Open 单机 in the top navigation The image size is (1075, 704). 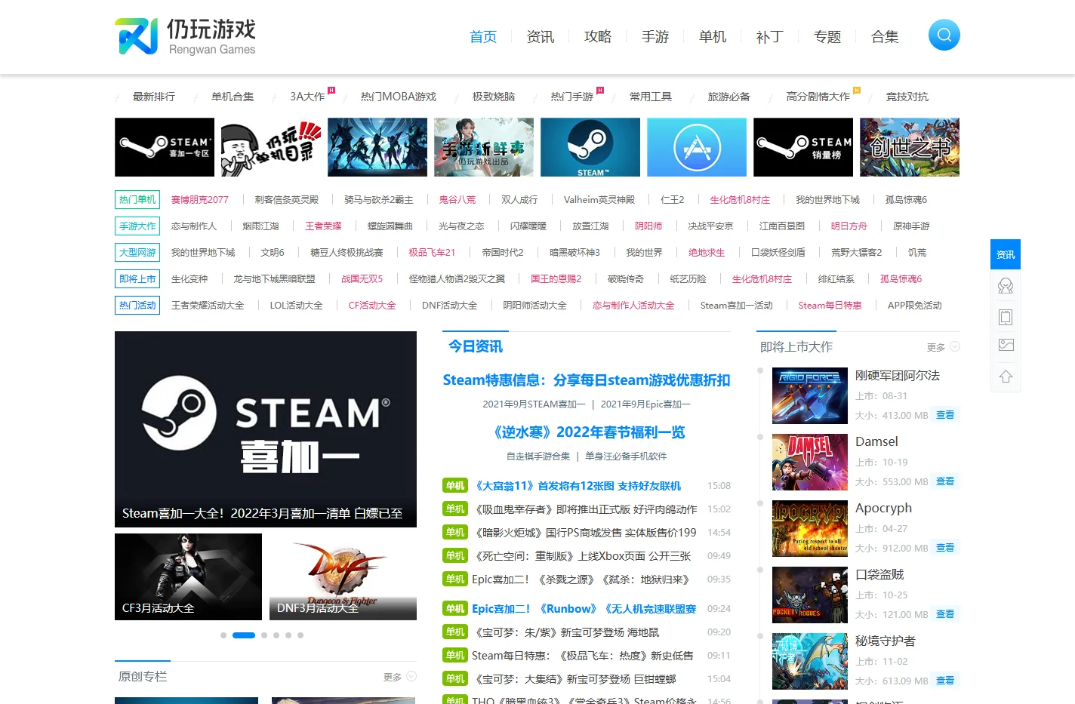pos(713,36)
